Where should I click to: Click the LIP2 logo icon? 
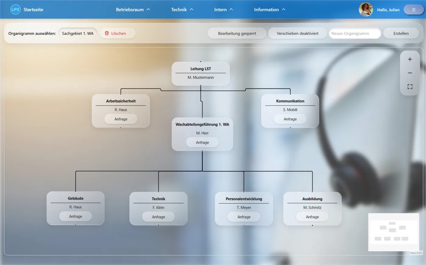(x=15, y=9)
